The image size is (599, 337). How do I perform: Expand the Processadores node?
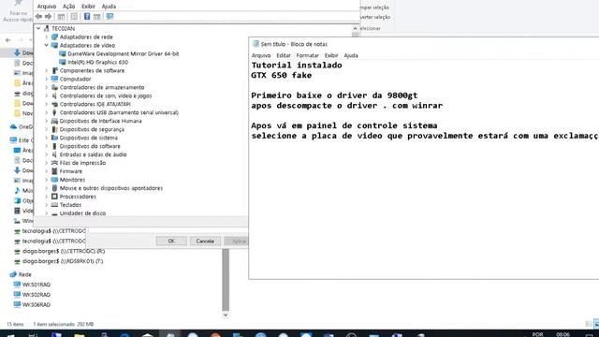(47, 197)
